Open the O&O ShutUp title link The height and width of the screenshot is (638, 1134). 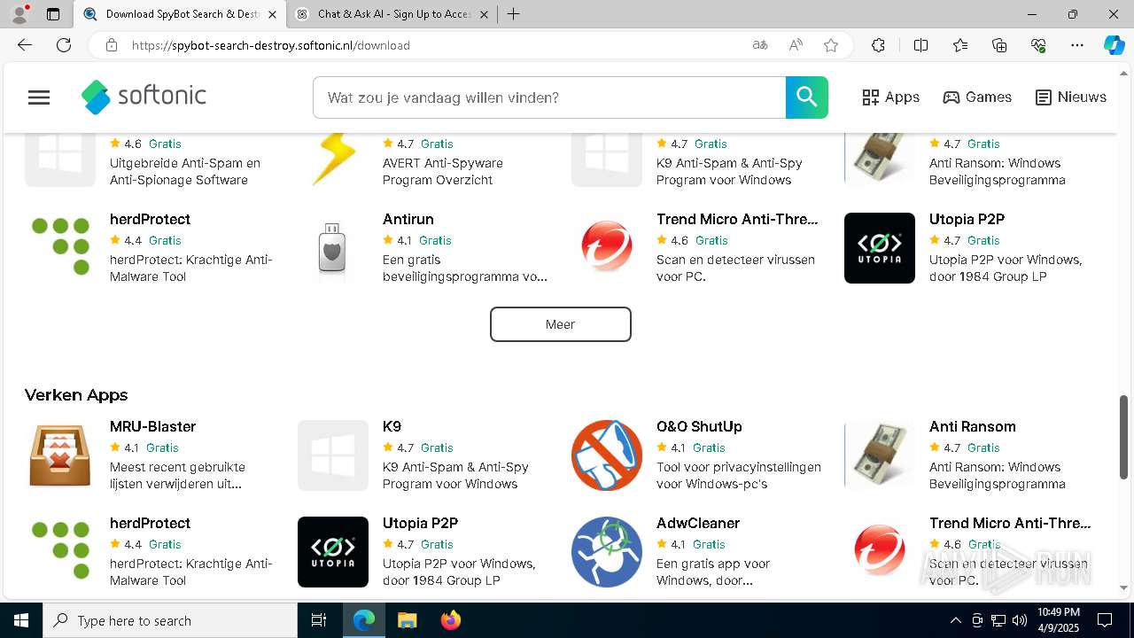(x=699, y=426)
